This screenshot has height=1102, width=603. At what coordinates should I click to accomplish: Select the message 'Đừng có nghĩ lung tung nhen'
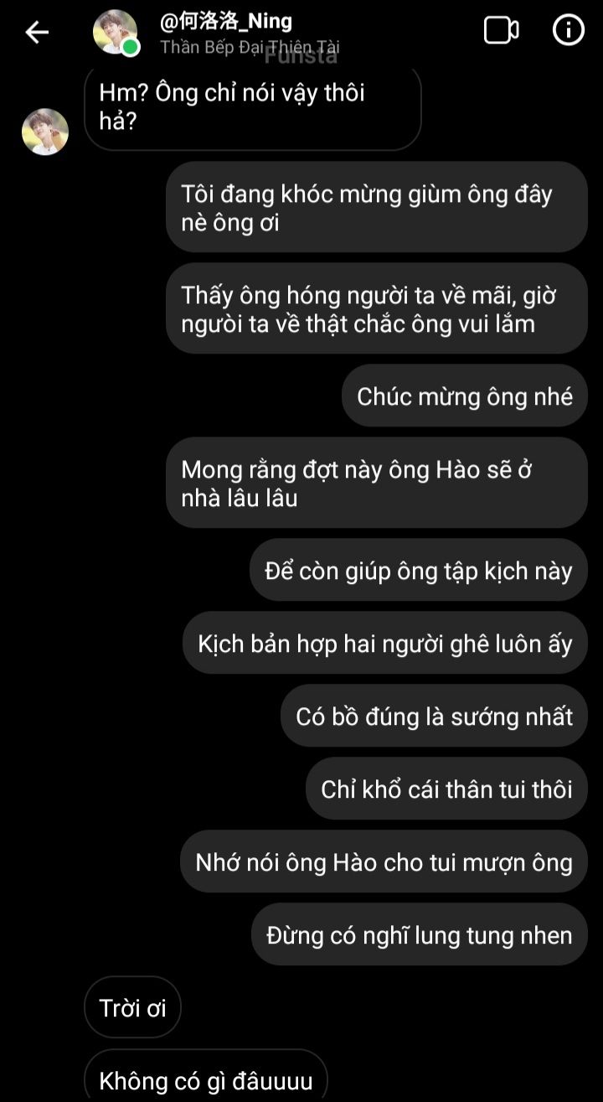(x=420, y=934)
